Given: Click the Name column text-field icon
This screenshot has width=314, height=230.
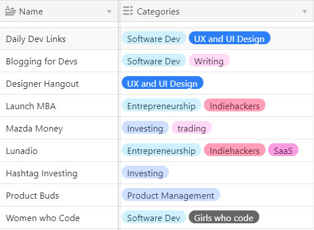Looking at the screenshot, I should (10, 11).
